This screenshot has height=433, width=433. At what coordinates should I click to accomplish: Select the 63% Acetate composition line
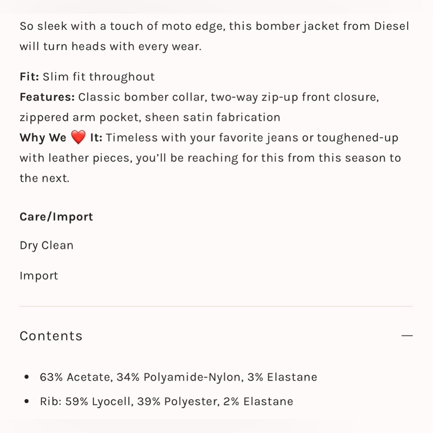[178, 377]
